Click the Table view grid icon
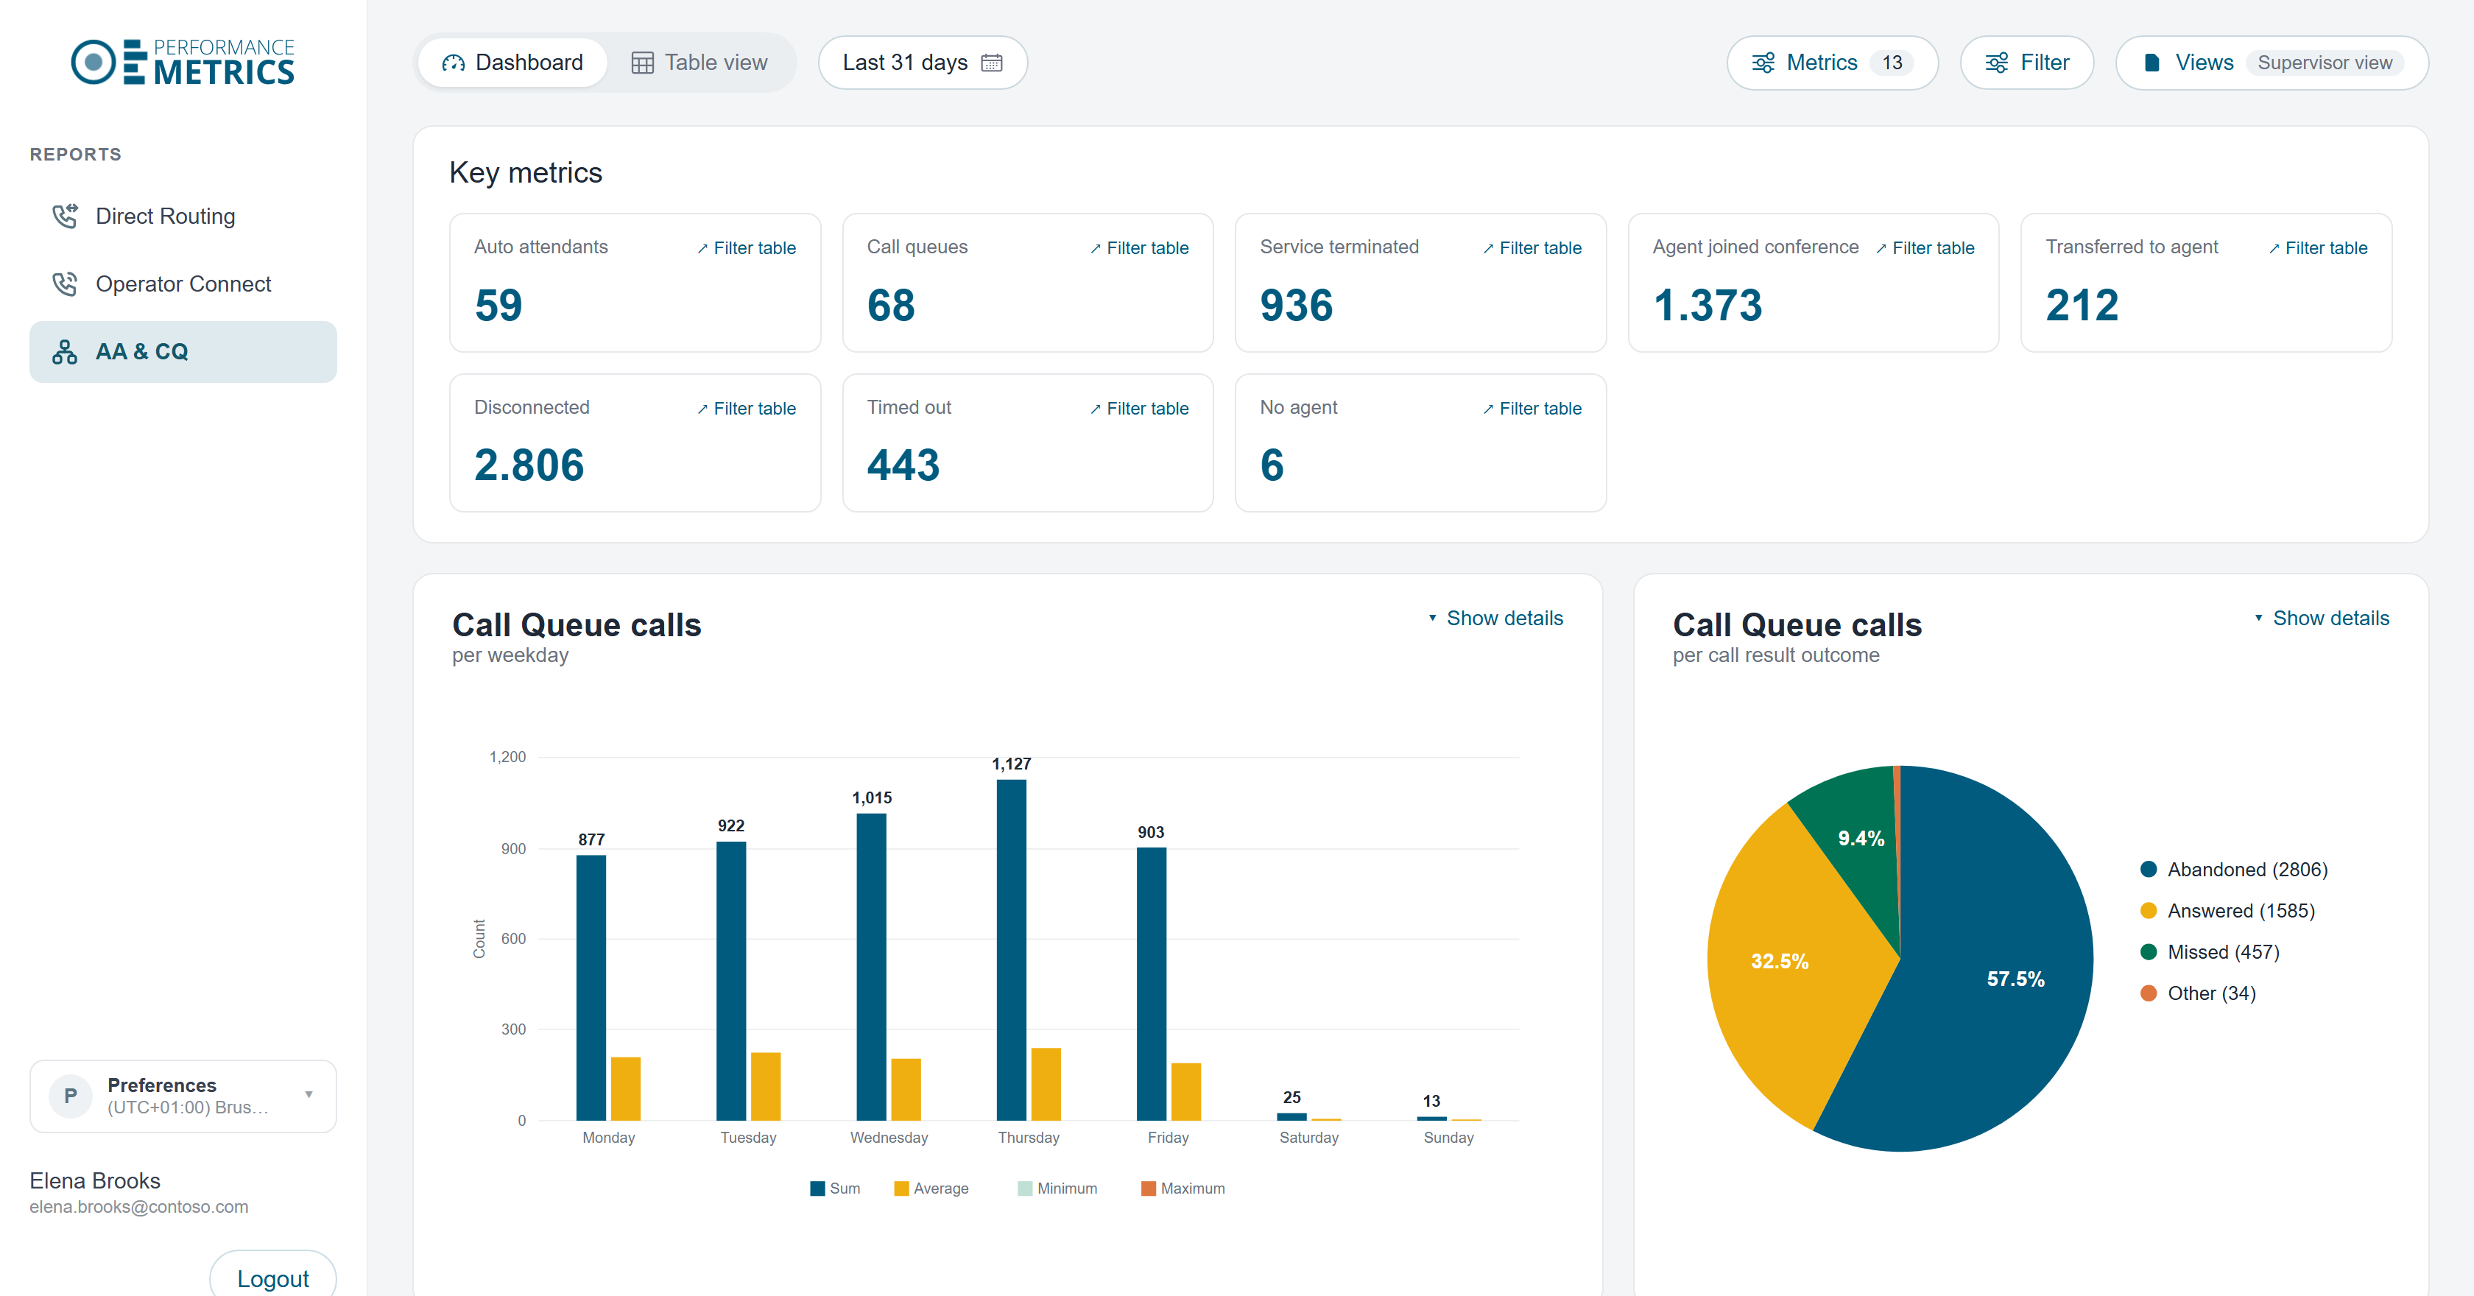The image size is (2474, 1296). click(x=643, y=63)
